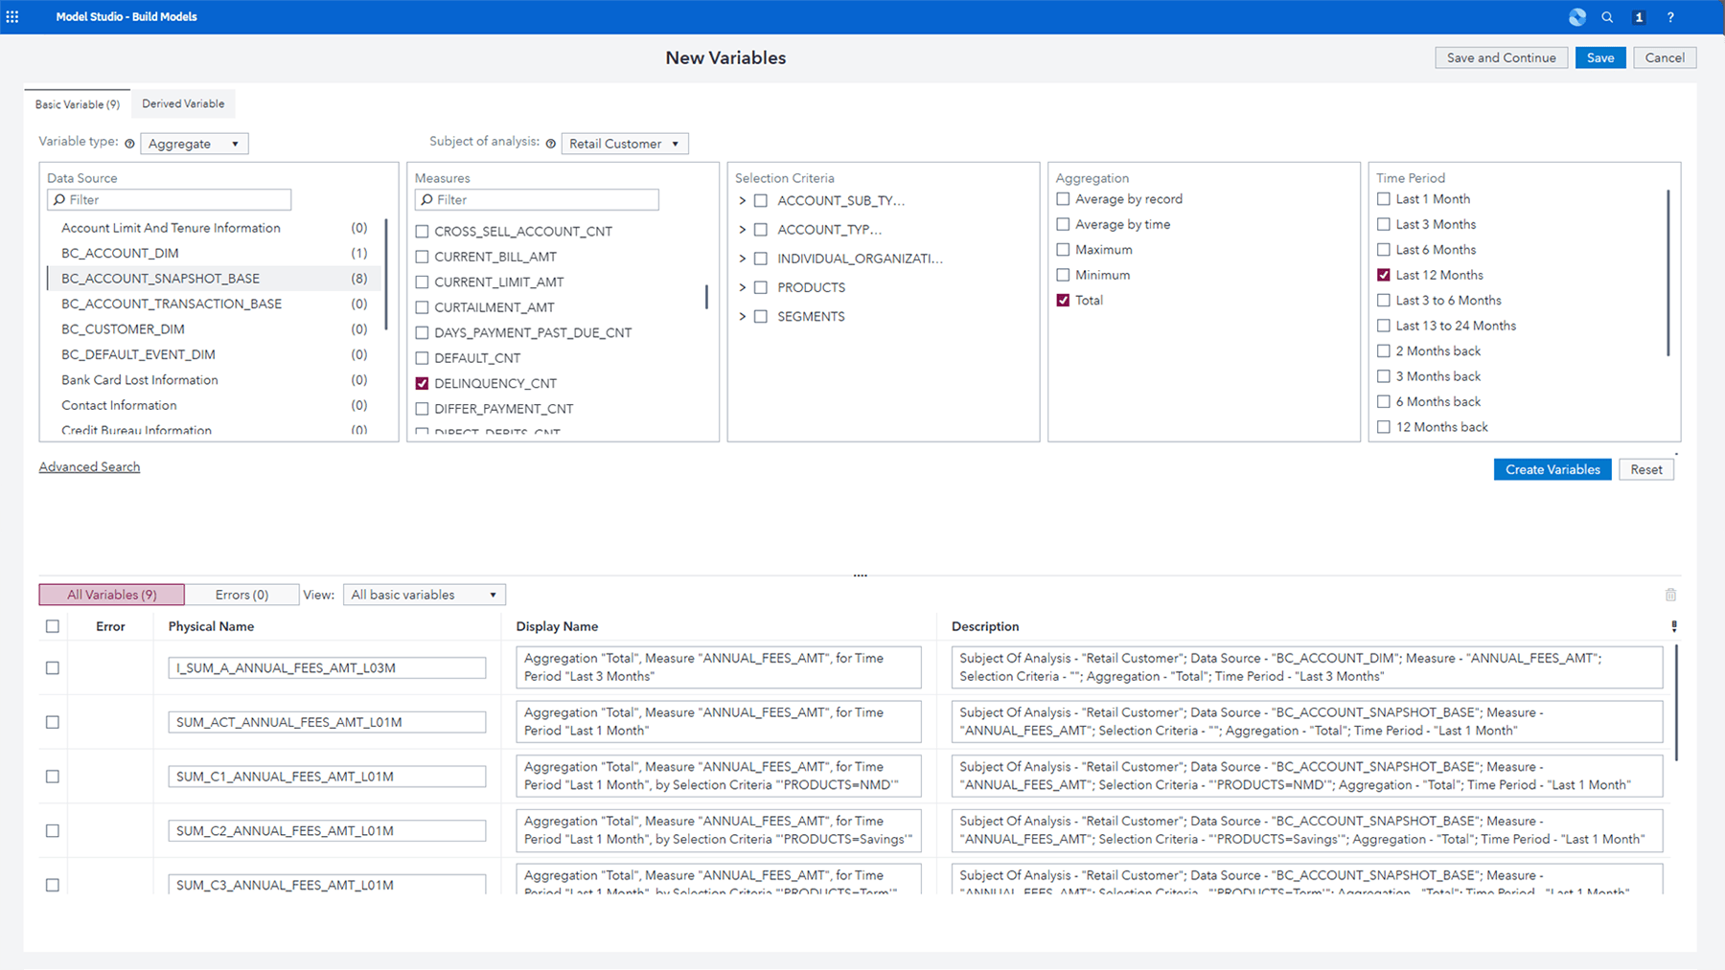Viewport: 1725px width, 970px height.
Task: Open the help question mark icon
Action: [1670, 16]
